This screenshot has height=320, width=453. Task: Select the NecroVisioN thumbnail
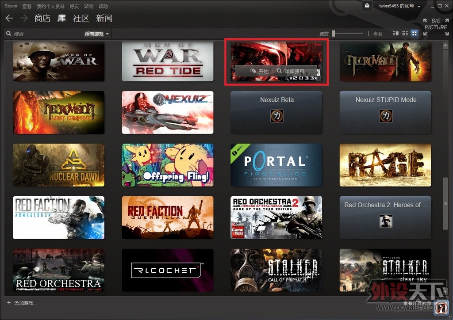pyautogui.click(x=385, y=61)
